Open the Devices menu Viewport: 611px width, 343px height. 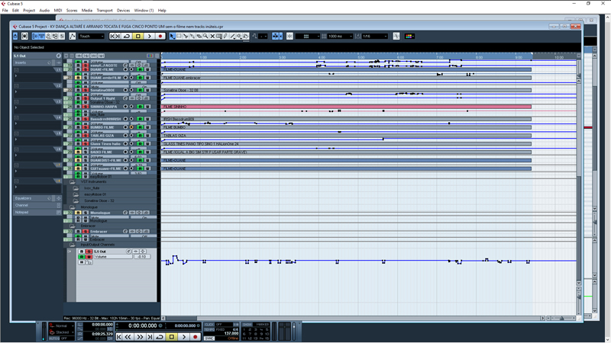[123, 11]
